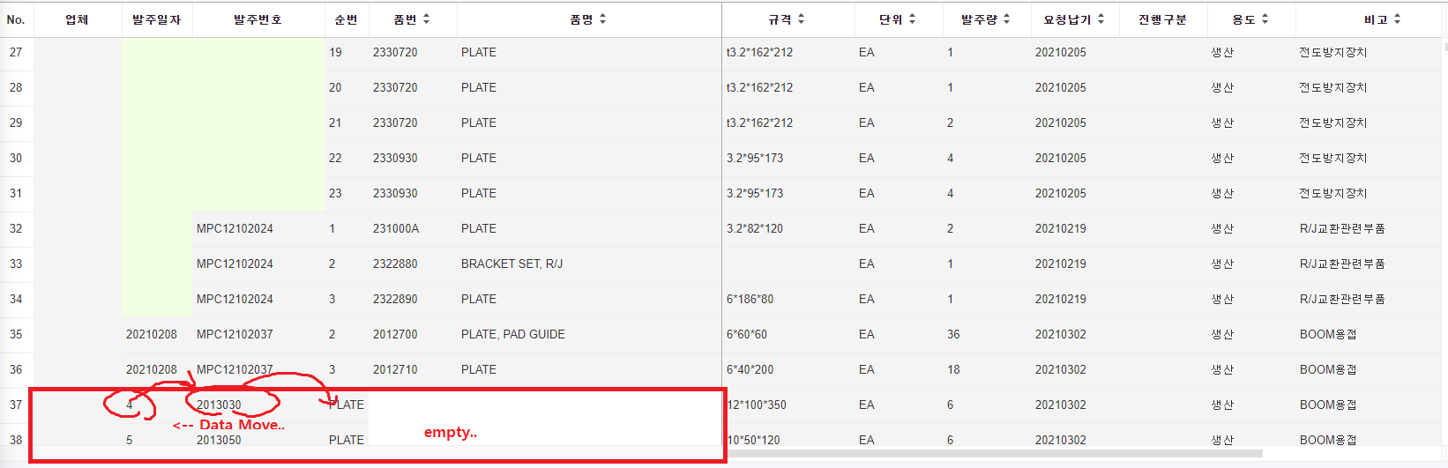Toggle sorting on the 규격 column arrows

(x=801, y=19)
